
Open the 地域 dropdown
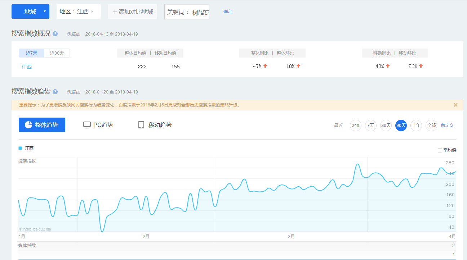point(30,12)
